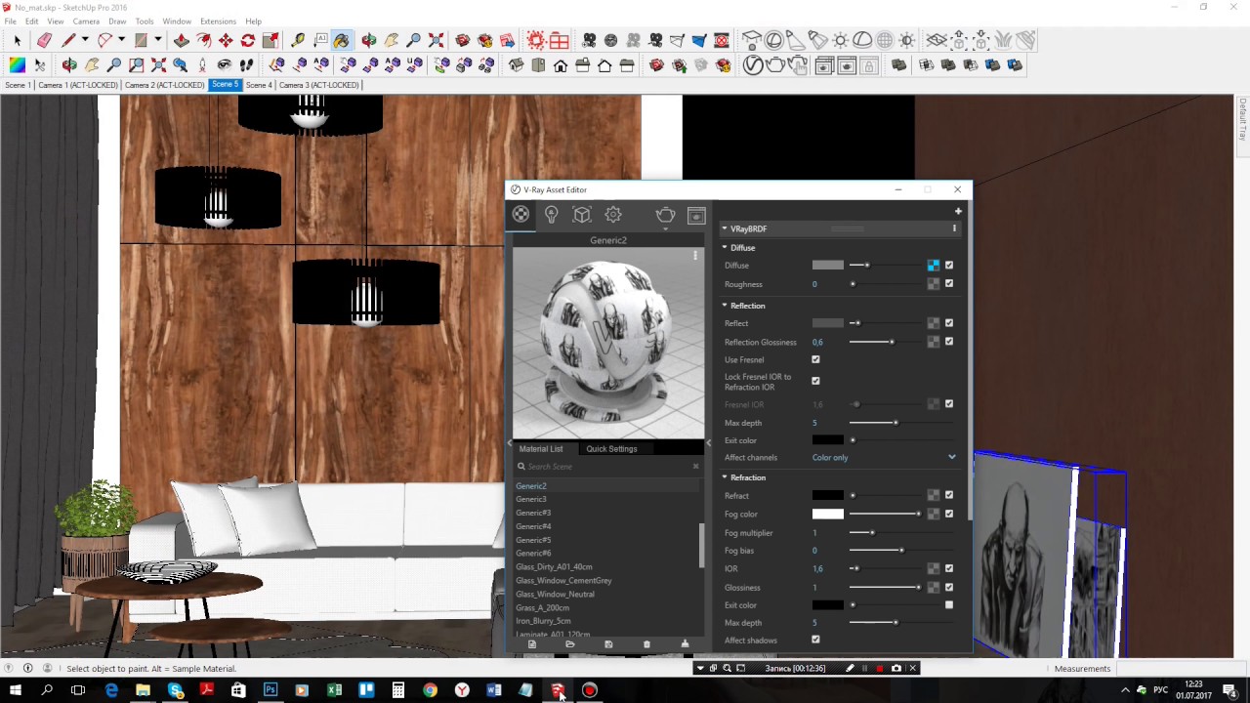Open the Draw menu
Screen dimensions: 1250x703
coord(117,21)
